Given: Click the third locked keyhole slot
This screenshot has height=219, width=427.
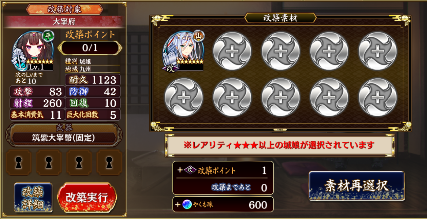Looking at the screenshot, I should tap(79, 163).
